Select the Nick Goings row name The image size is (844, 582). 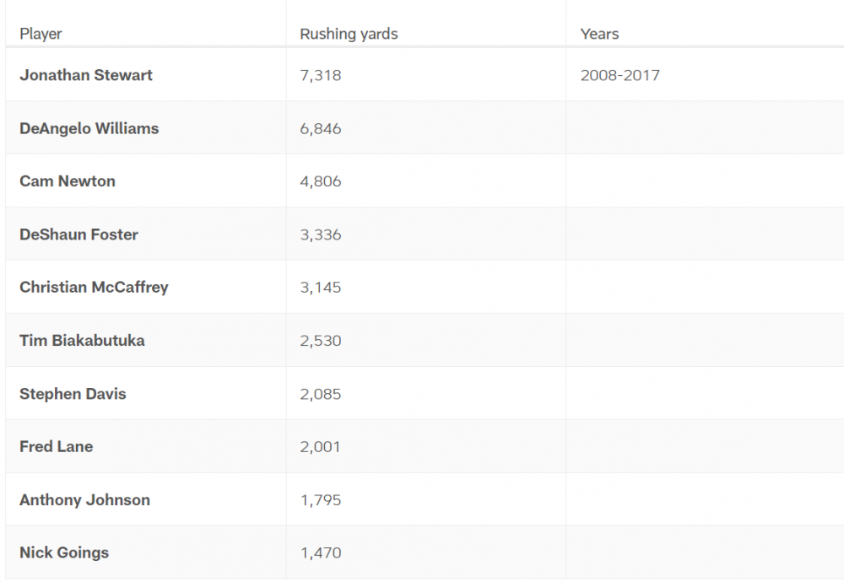coord(64,553)
